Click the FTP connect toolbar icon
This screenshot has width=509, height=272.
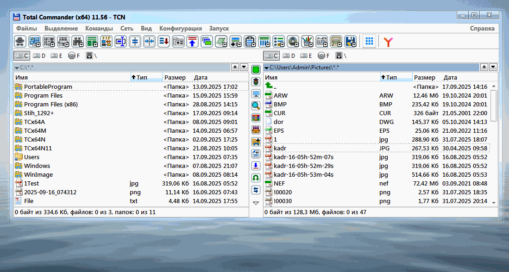106,42
